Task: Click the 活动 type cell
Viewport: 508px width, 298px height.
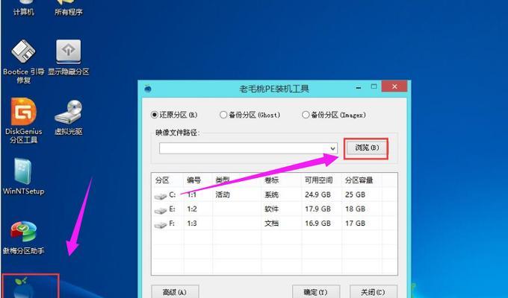Action: point(223,195)
